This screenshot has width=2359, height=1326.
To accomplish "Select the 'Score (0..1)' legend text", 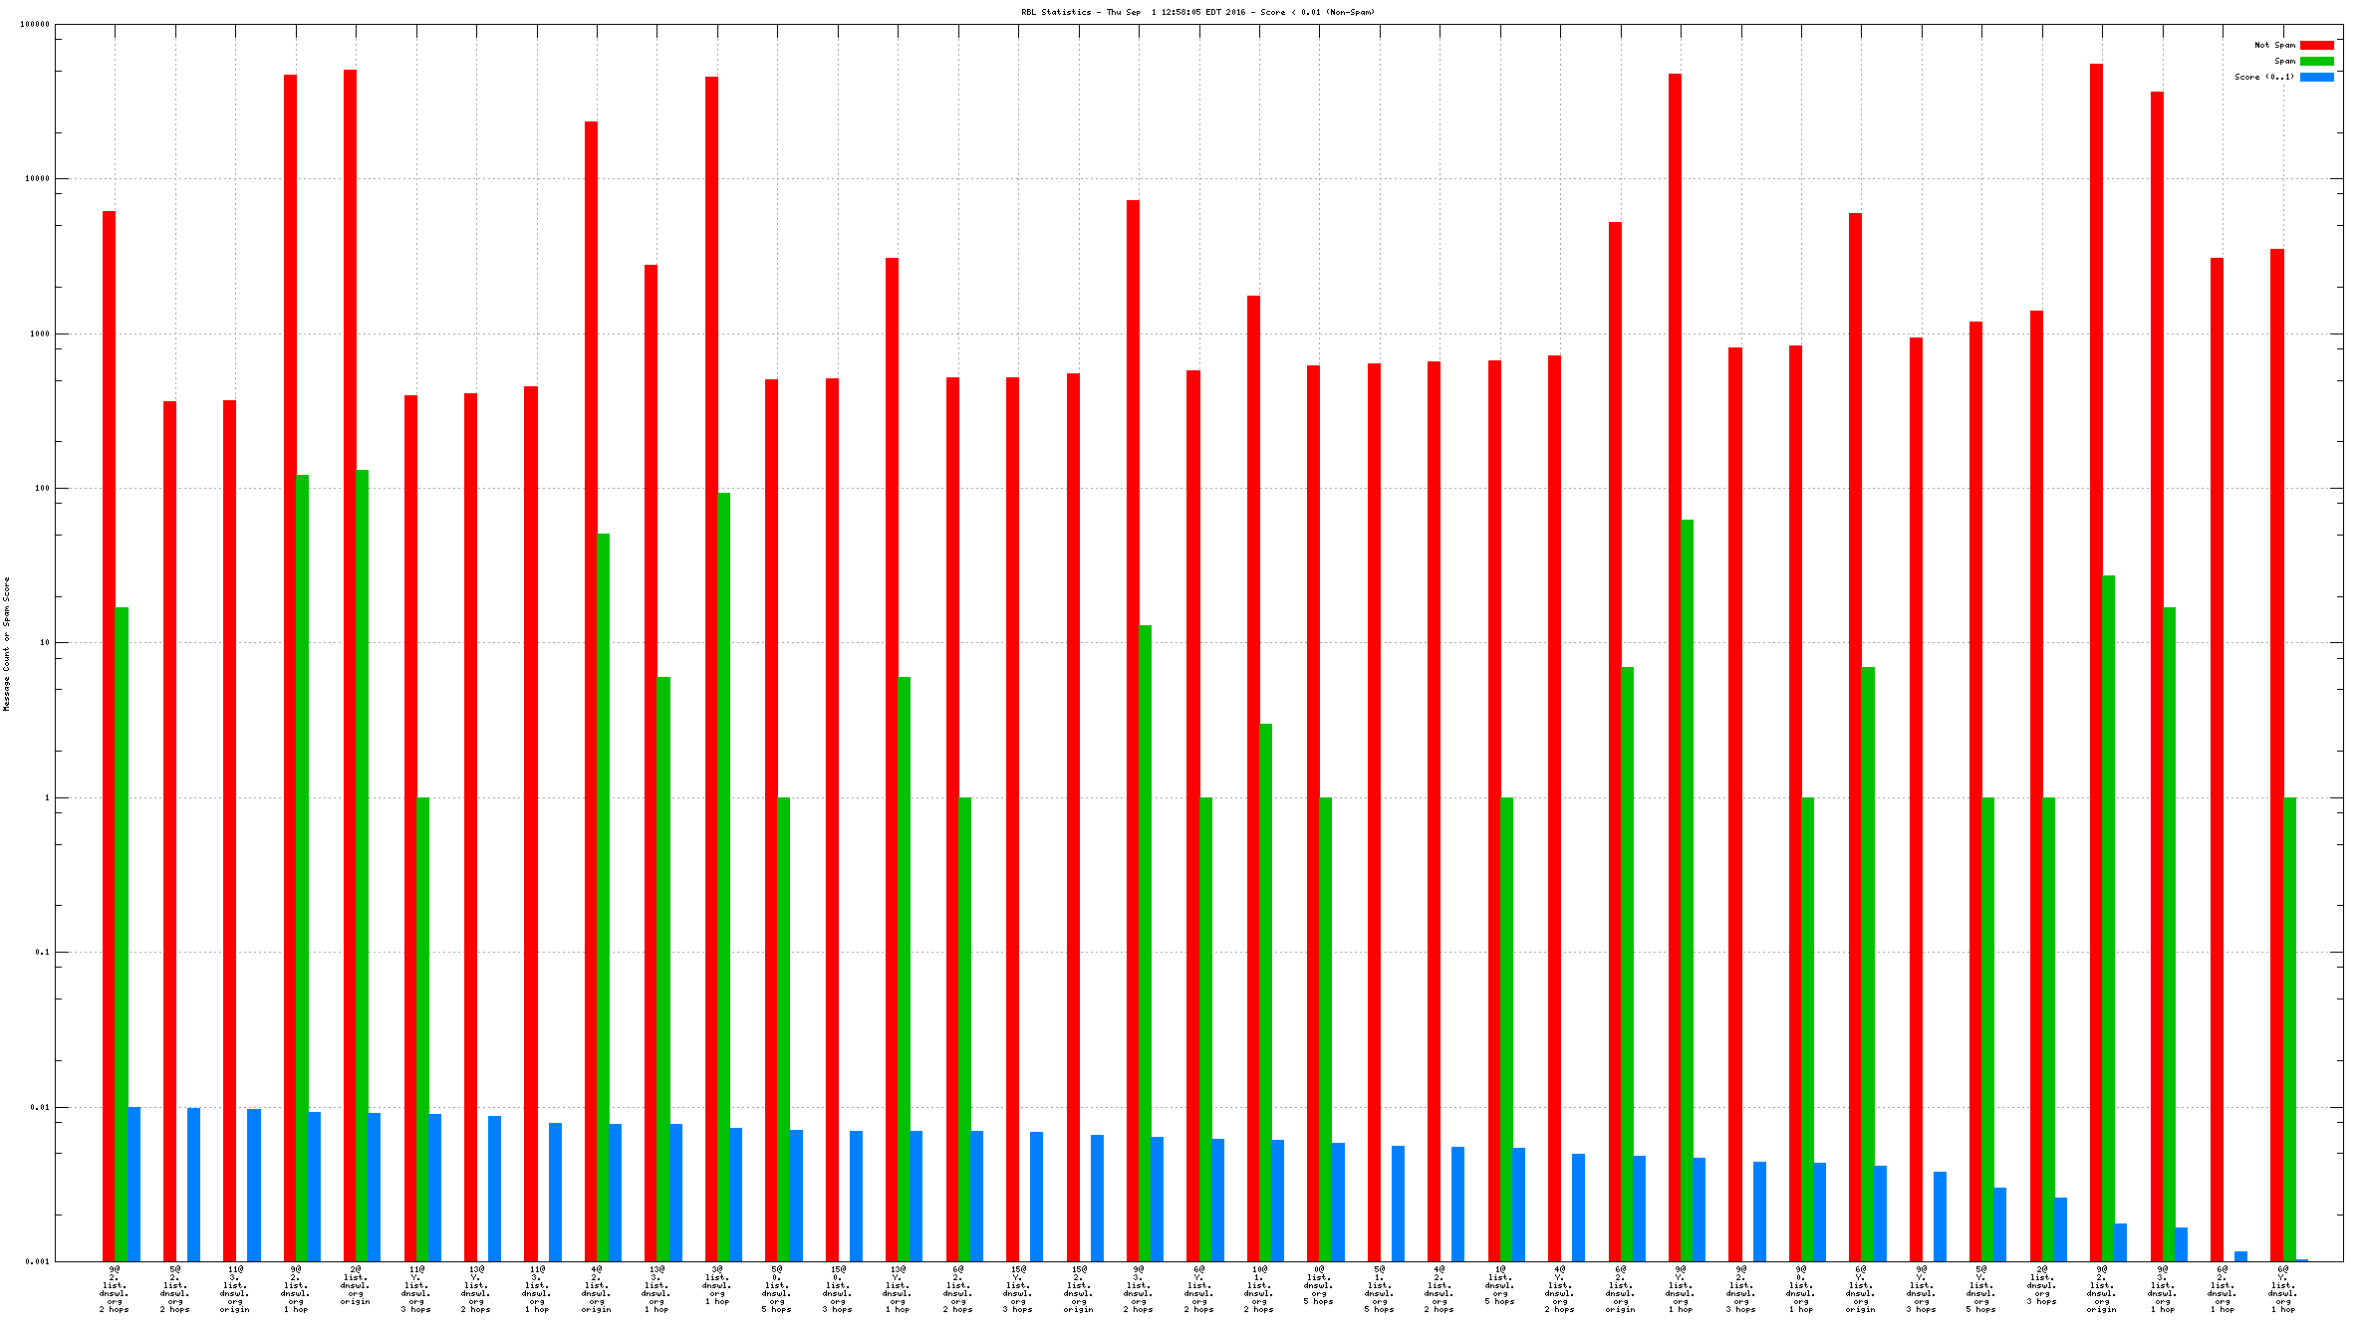I will click(2263, 77).
